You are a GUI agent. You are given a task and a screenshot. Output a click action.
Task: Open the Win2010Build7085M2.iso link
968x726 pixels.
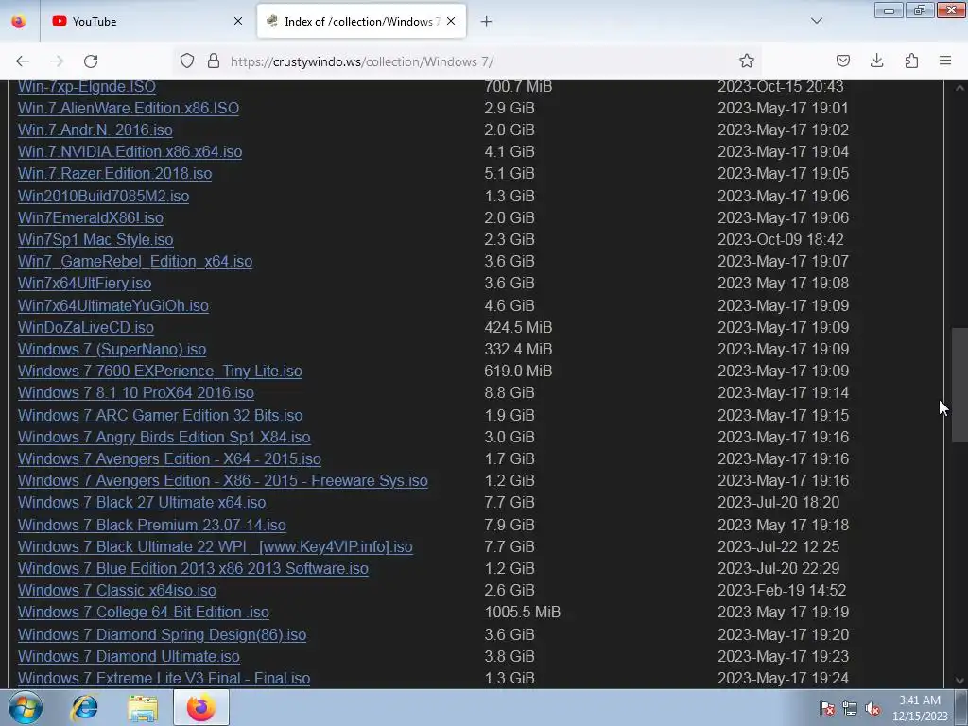(x=103, y=196)
